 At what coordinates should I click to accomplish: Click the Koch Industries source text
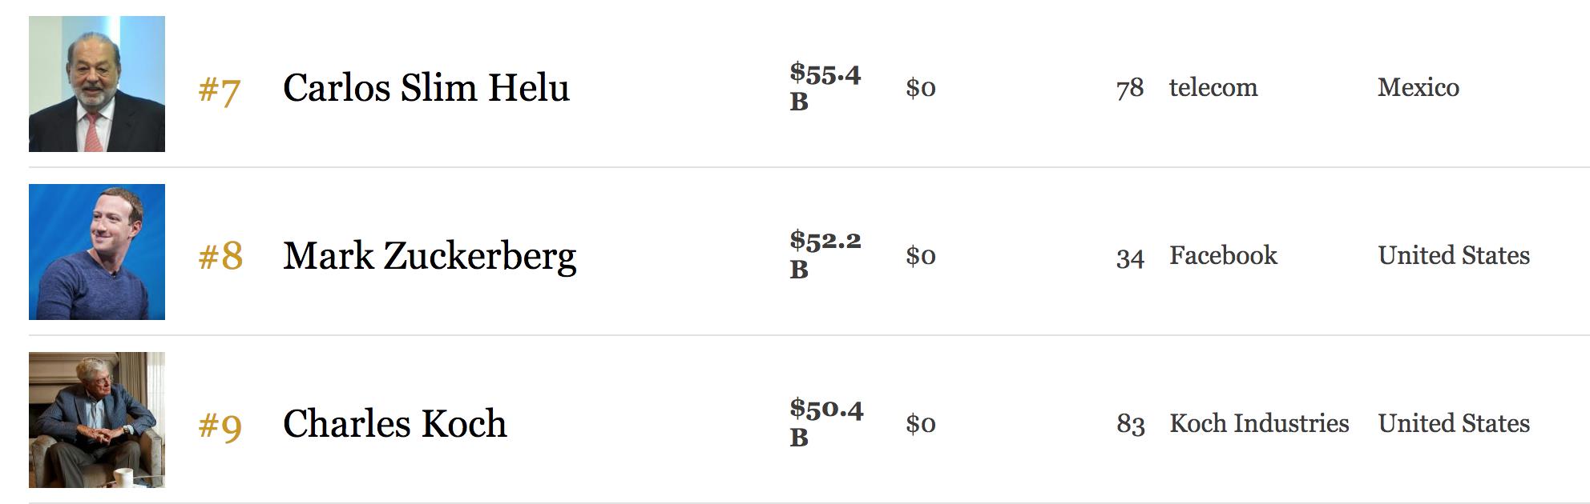pyautogui.click(x=1259, y=423)
